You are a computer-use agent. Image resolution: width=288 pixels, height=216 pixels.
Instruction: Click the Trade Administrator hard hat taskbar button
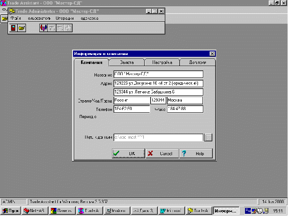(x=198, y=211)
